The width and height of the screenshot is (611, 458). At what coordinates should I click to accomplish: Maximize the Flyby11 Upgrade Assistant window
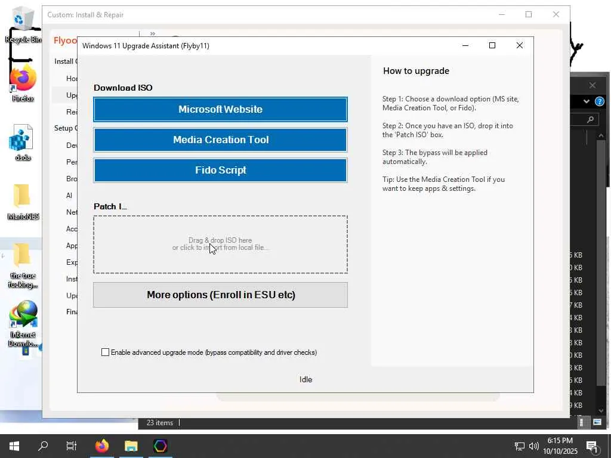[x=492, y=45]
